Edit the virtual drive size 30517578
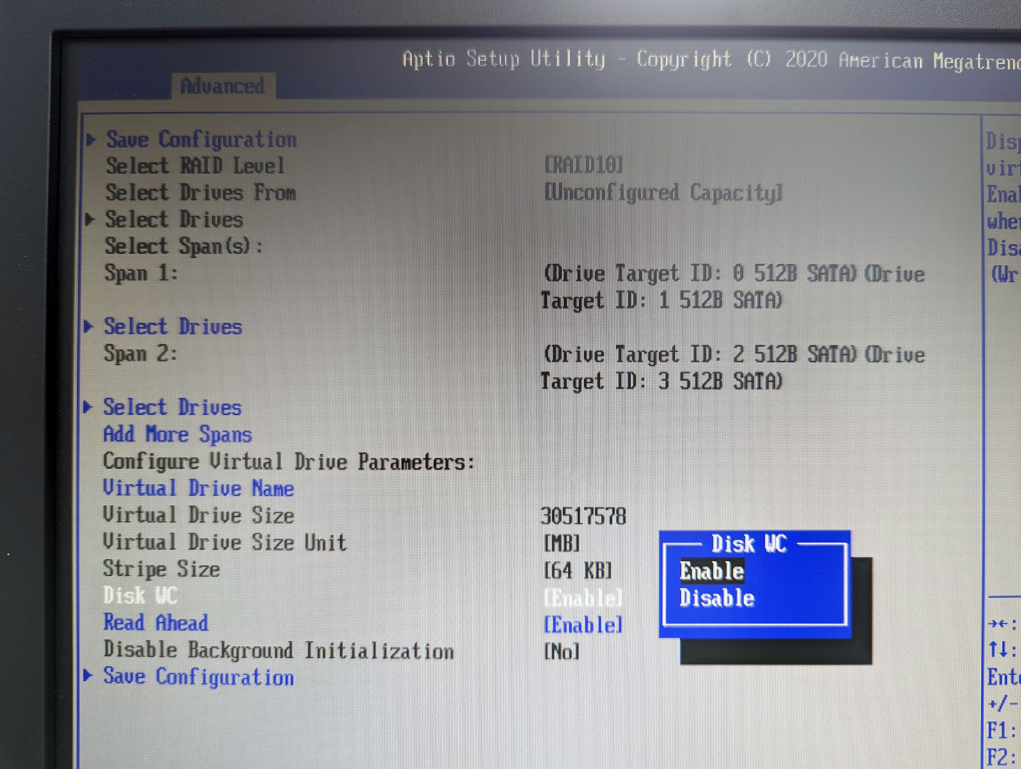The width and height of the screenshot is (1021, 769). pos(583,516)
